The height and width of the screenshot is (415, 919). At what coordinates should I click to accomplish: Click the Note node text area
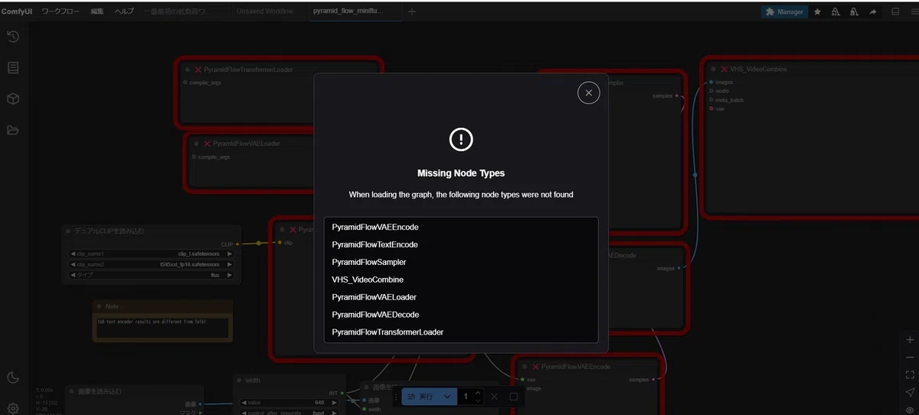click(162, 327)
